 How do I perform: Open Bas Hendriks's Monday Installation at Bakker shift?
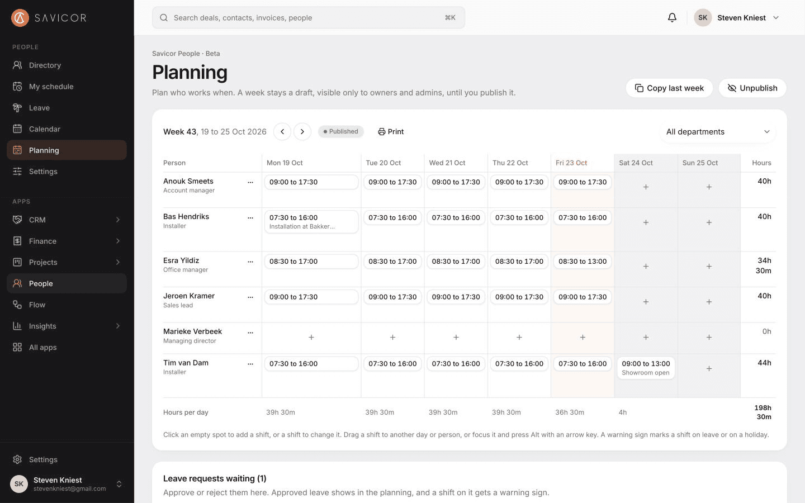(311, 222)
